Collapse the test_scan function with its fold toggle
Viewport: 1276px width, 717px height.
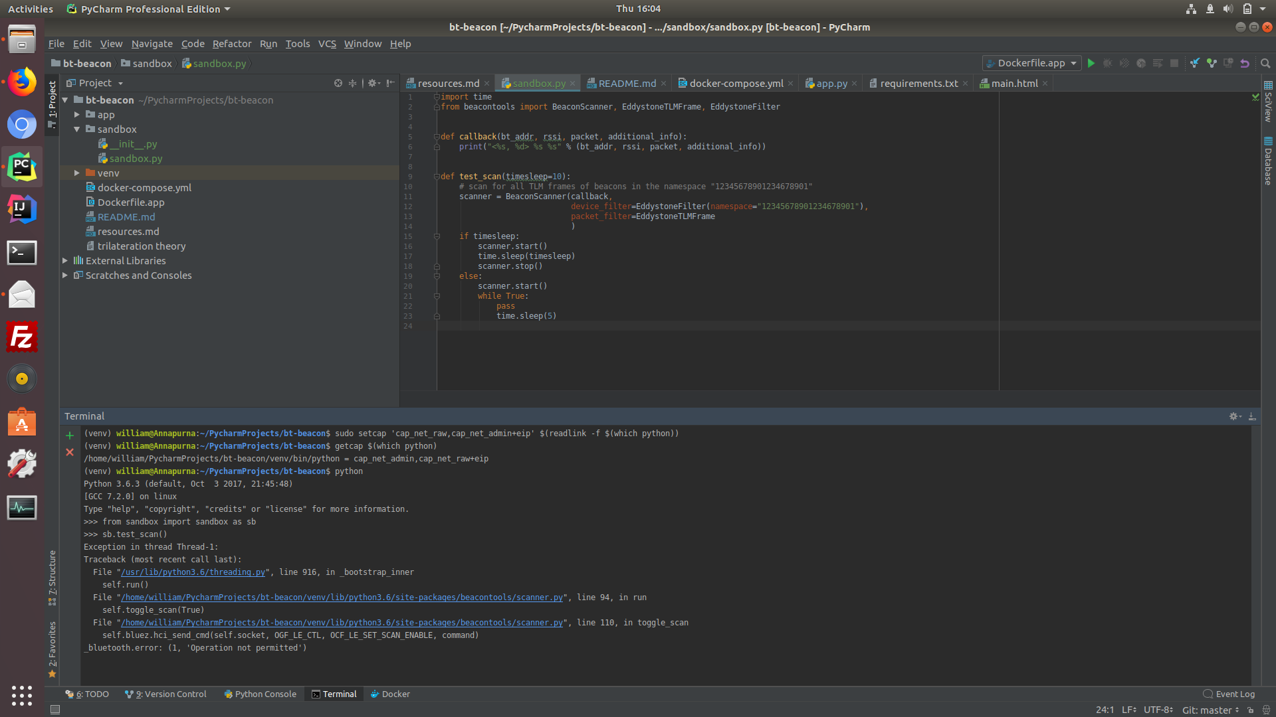click(437, 176)
